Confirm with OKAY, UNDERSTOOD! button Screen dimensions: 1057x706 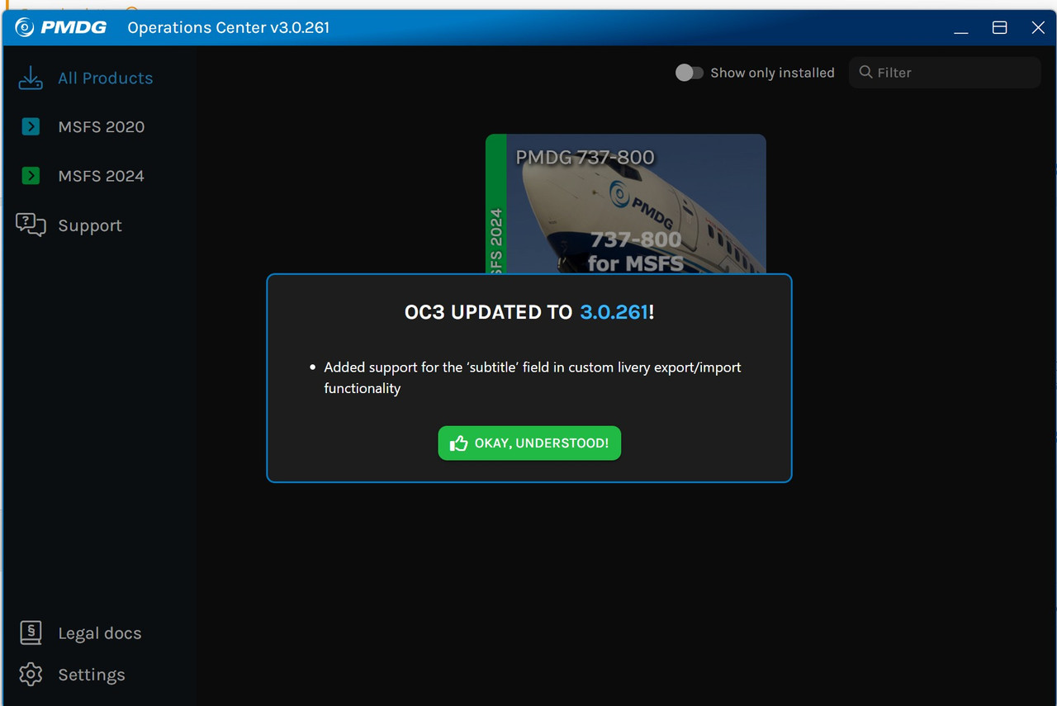(529, 443)
